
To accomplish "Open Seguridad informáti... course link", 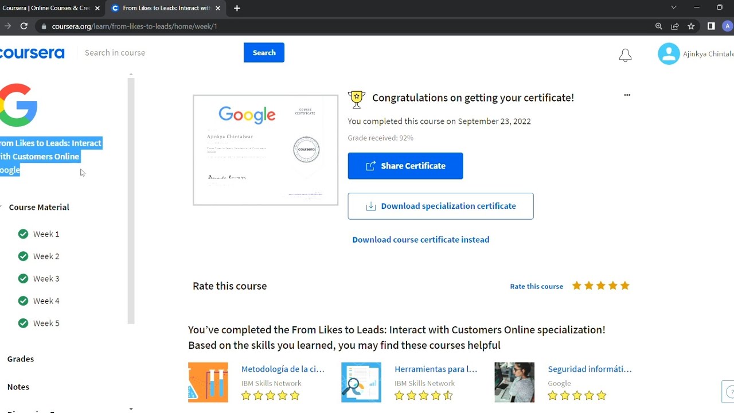I will point(589,369).
